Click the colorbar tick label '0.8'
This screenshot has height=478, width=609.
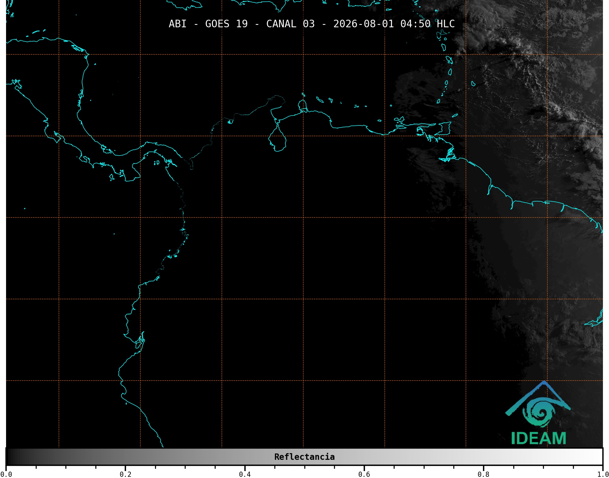pyautogui.click(x=483, y=474)
